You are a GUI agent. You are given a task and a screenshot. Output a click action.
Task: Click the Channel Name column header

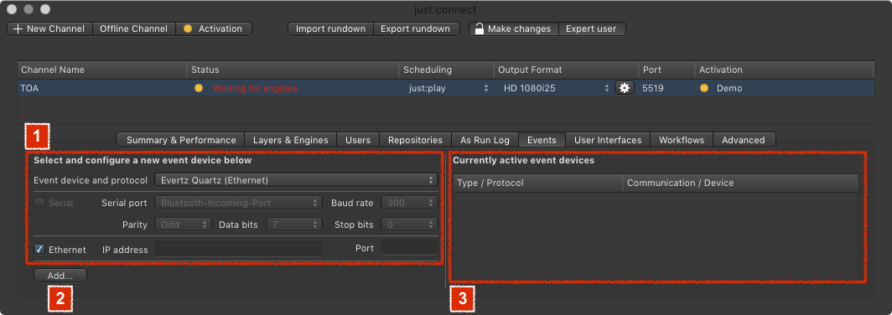(x=101, y=70)
